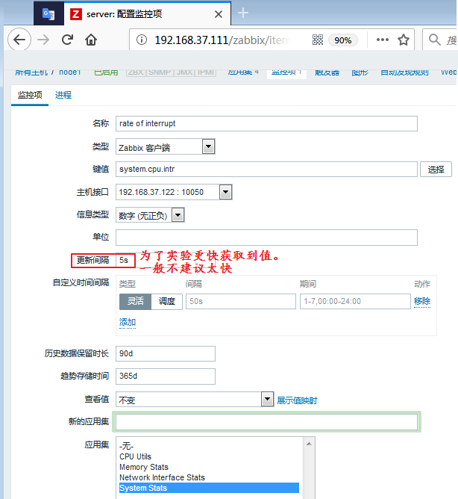
Task: Click the 选择 button beside key field
Action: [x=436, y=170]
